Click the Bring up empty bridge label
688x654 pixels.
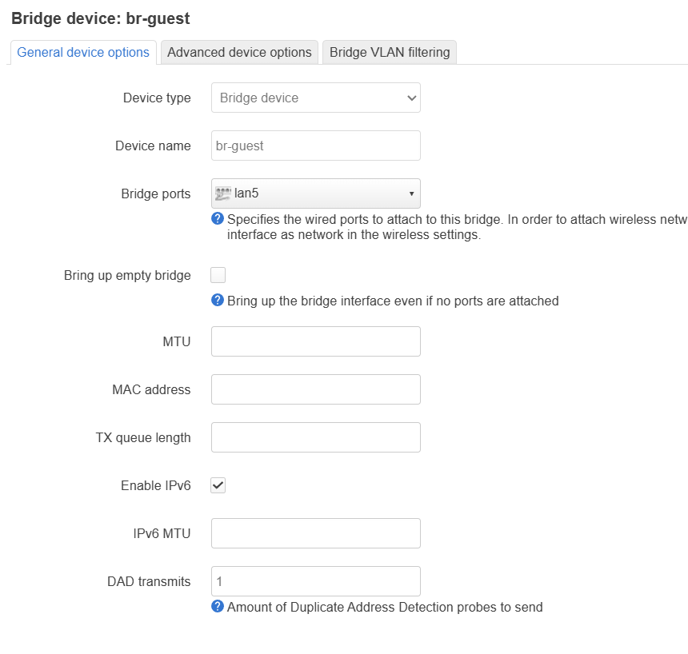pos(127,275)
